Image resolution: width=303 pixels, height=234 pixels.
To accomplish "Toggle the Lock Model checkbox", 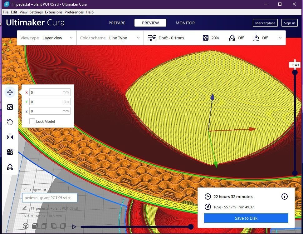I will (x=32, y=121).
